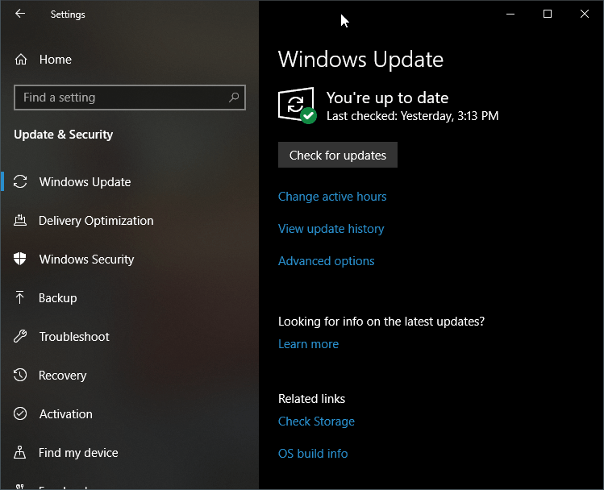Click the Last checked timestamp text
This screenshot has height=490, width=604.
click(x=413, y=116)
